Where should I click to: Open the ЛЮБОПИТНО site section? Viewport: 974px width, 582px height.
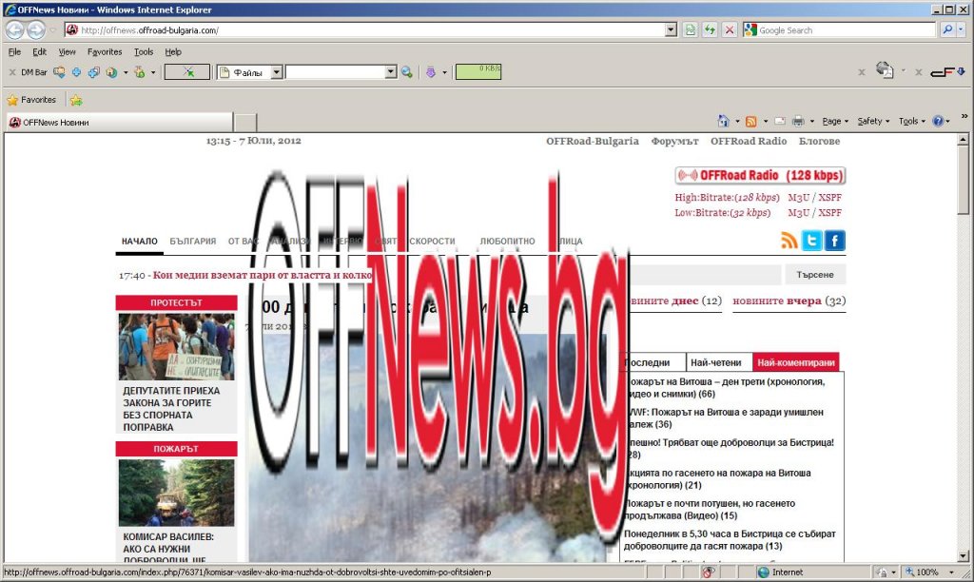click(x=507, y=241)
